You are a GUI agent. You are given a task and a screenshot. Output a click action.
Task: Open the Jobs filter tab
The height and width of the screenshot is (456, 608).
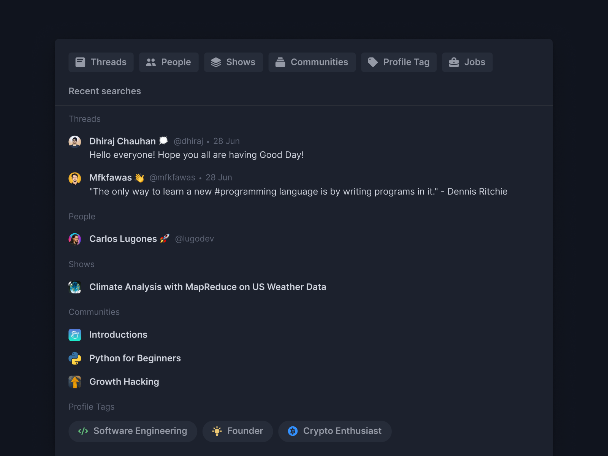pyautogui.click(x=467, y=62)
